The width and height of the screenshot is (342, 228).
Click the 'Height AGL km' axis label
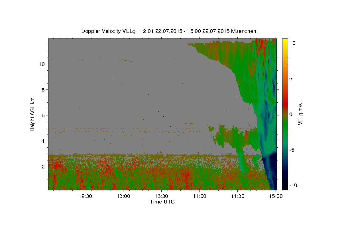(x=33, y=114)
